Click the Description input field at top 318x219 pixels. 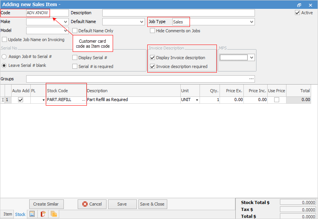pos(178,13)
